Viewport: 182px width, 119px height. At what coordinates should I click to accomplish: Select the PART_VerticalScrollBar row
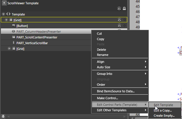coord(46,43)
